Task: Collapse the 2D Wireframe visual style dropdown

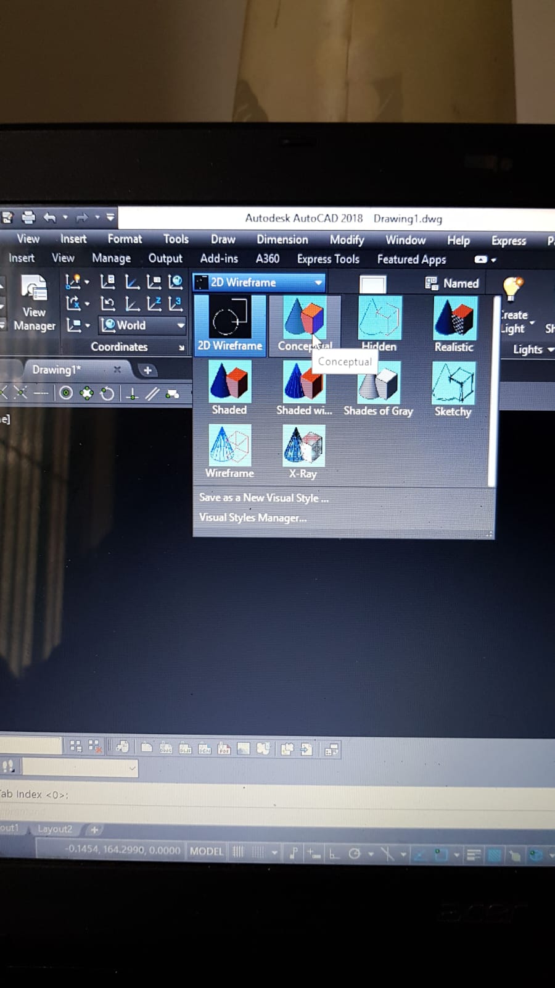Action: pos(318,283)
